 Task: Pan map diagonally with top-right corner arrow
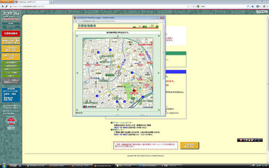(158, 35)
